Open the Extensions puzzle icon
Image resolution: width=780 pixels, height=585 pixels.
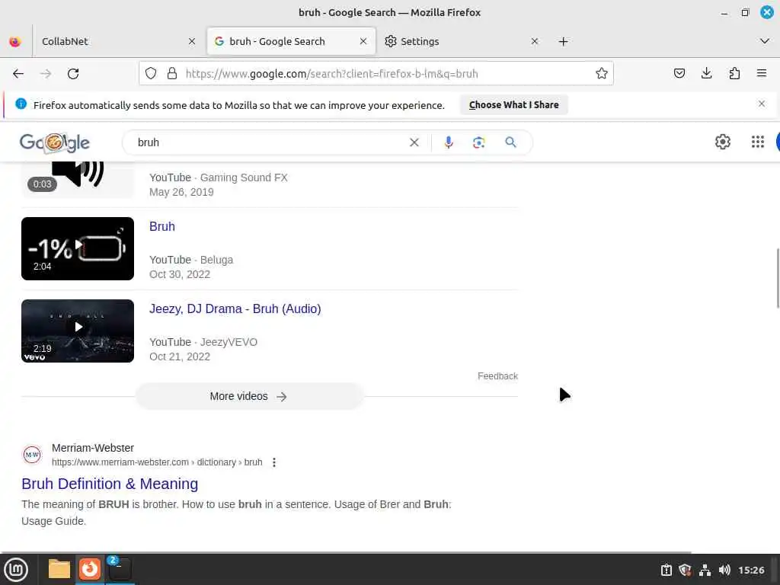[734, 74]
